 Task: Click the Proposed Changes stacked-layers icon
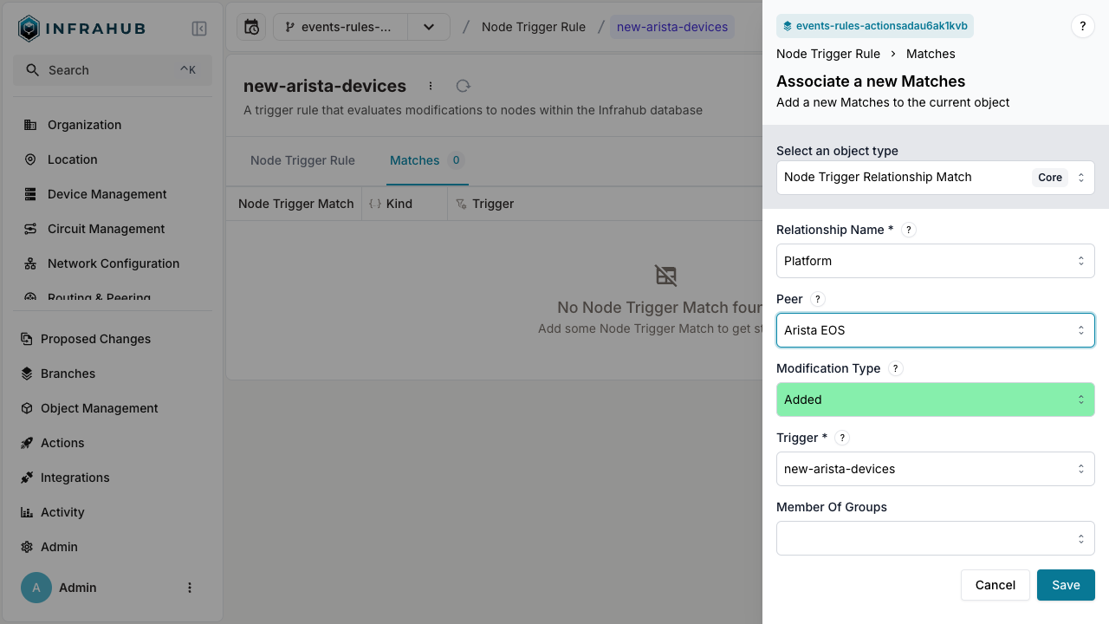click(x=27, y=339)
